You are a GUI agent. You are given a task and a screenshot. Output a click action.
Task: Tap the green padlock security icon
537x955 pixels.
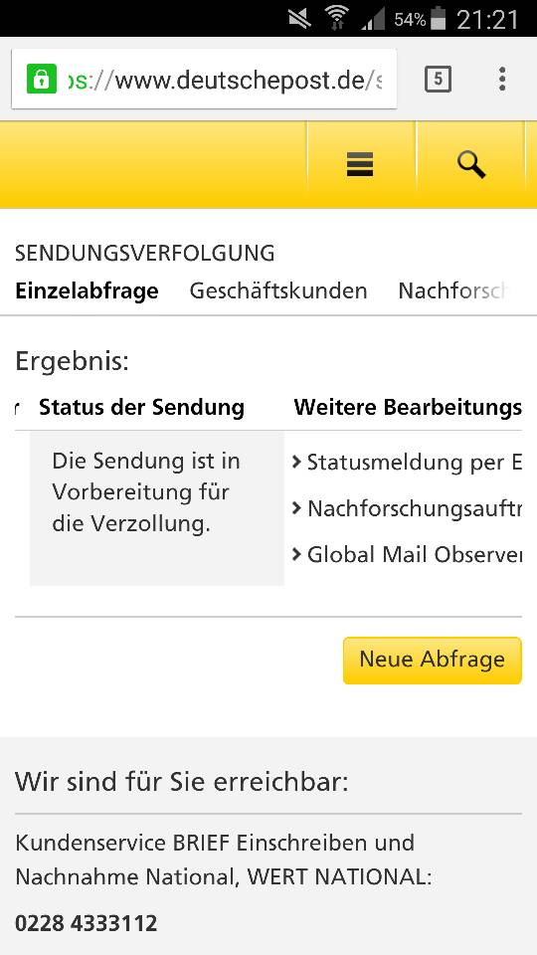[x=42, y=80]
